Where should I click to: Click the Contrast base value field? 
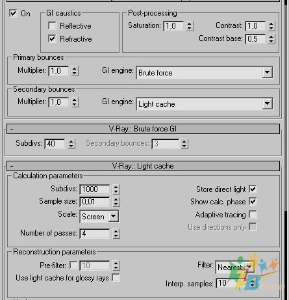pos(255,39)
